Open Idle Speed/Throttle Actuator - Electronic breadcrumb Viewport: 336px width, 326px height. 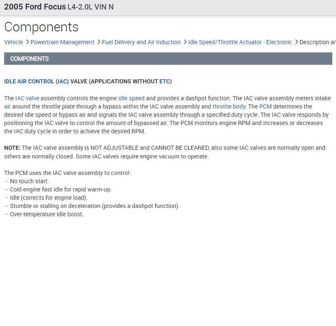point(240,42)
